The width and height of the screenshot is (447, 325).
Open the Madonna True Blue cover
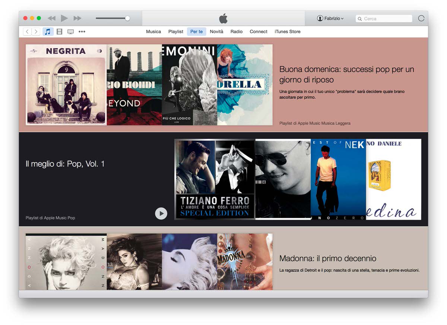189,262
